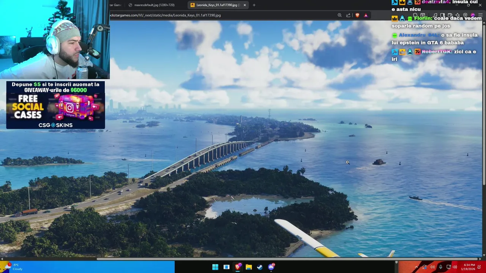
Task: Click the sync update tray icon
Action: [424, 267]
